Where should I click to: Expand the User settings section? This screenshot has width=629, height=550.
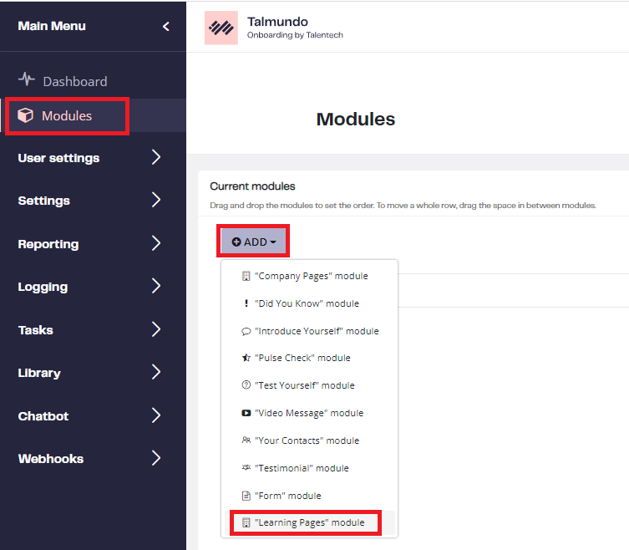pos(89,158)
